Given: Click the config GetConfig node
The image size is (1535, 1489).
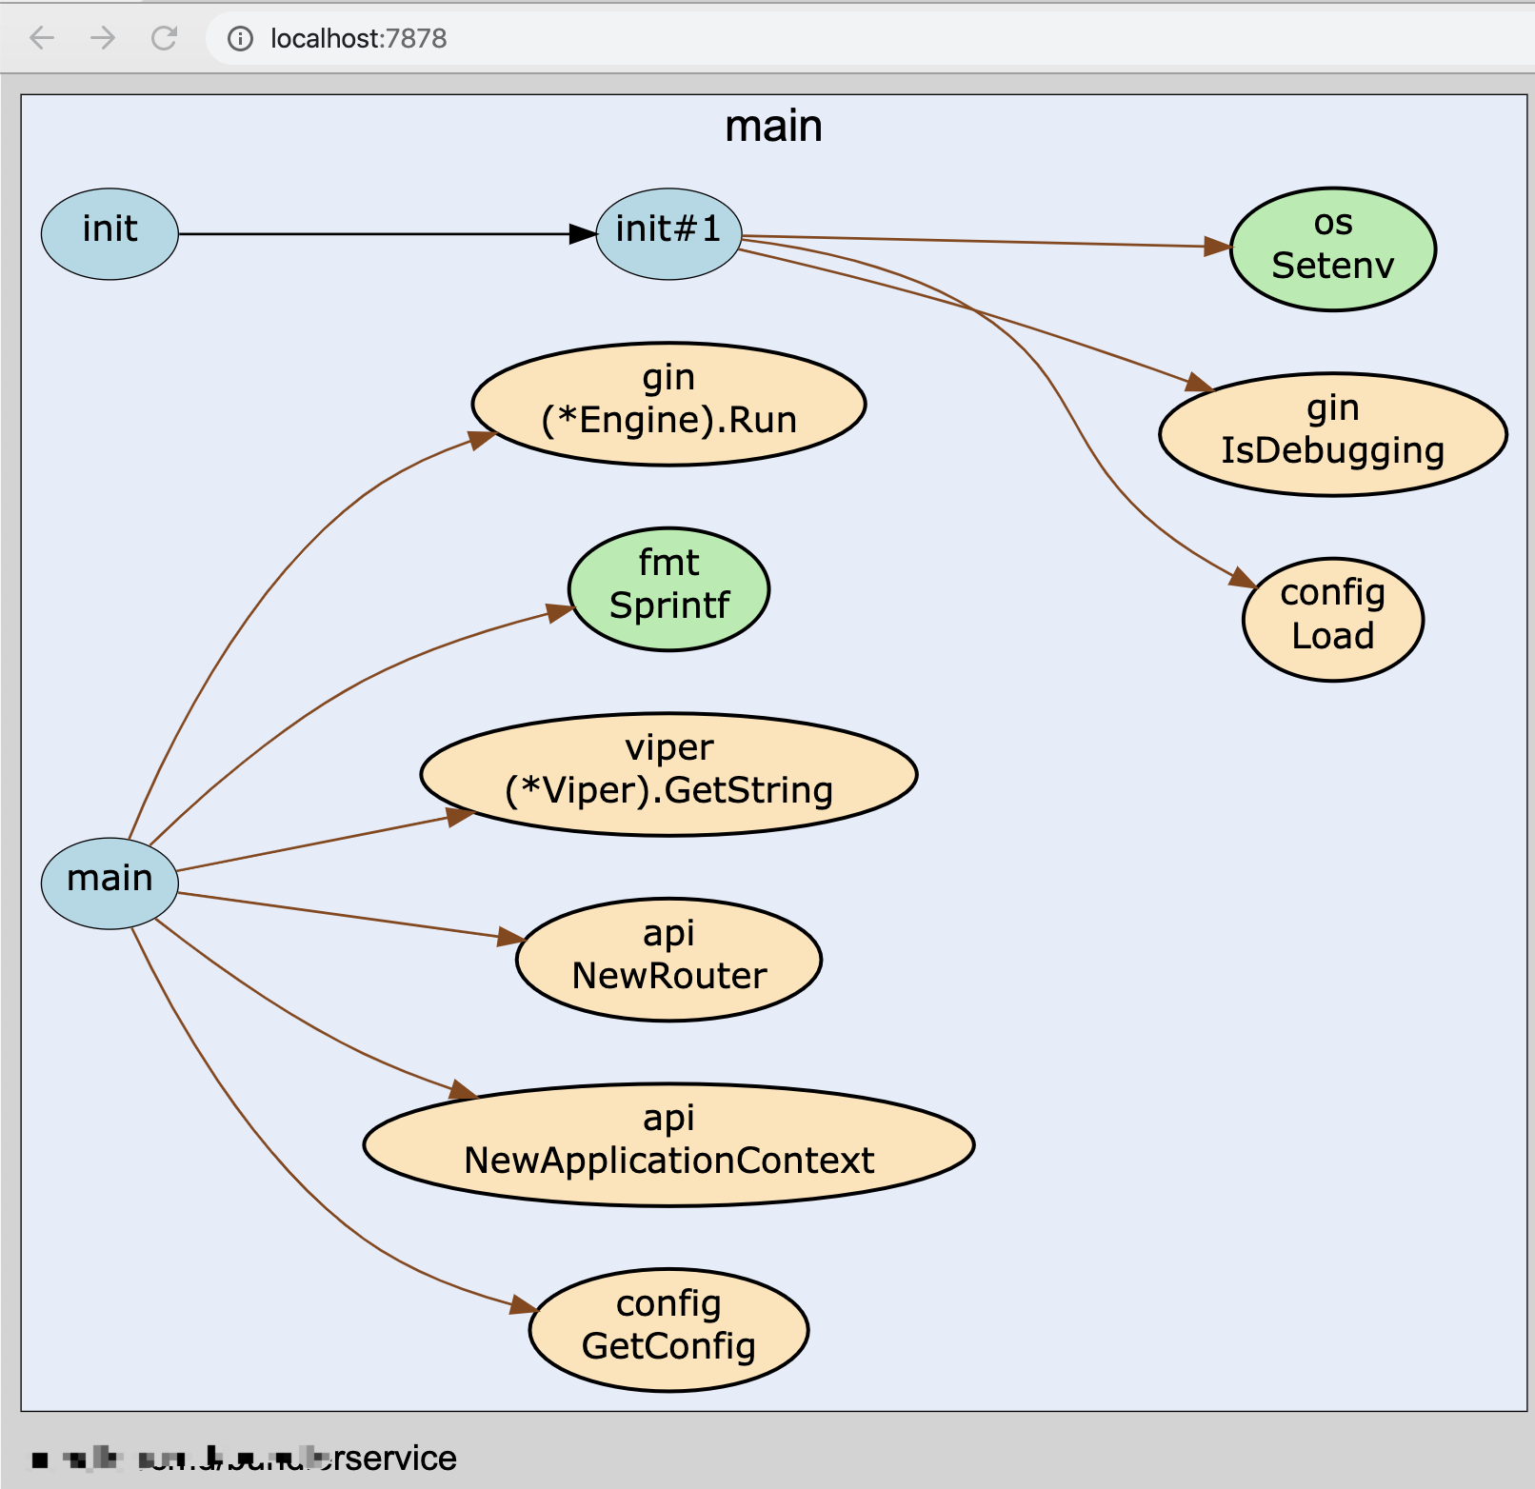Looking at the screenshot, I should [x=668, y=1330].
